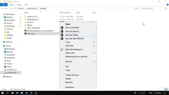The image size is (169, 95).
Task: Go back with the Back arrow
Action: click(x=2, y=8)
